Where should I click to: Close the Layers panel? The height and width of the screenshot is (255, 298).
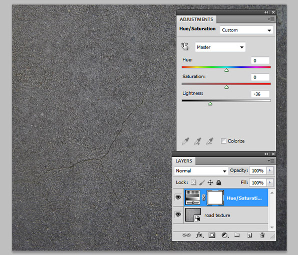[273, 154]
